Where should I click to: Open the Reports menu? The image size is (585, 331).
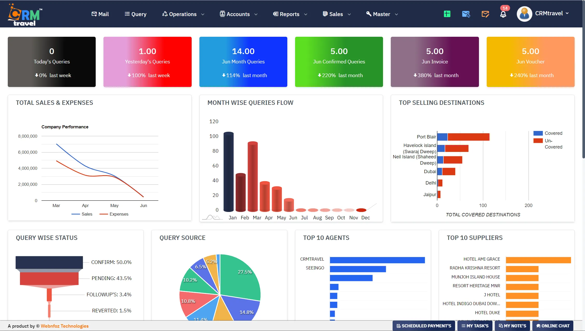click(x=290, y=14)
